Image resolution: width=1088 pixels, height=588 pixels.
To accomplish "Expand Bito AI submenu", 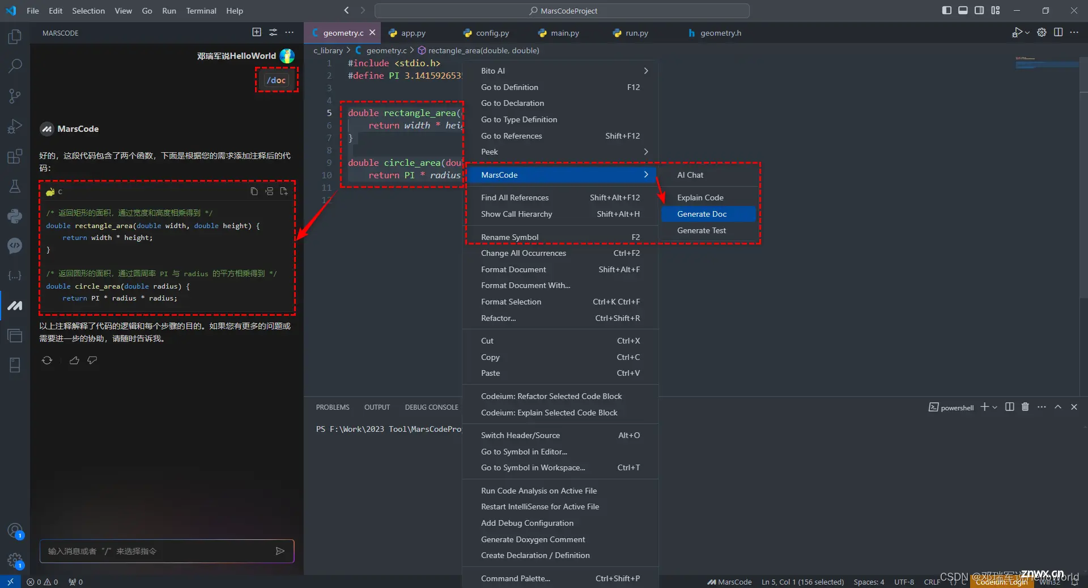I will (x=561, y=71).
